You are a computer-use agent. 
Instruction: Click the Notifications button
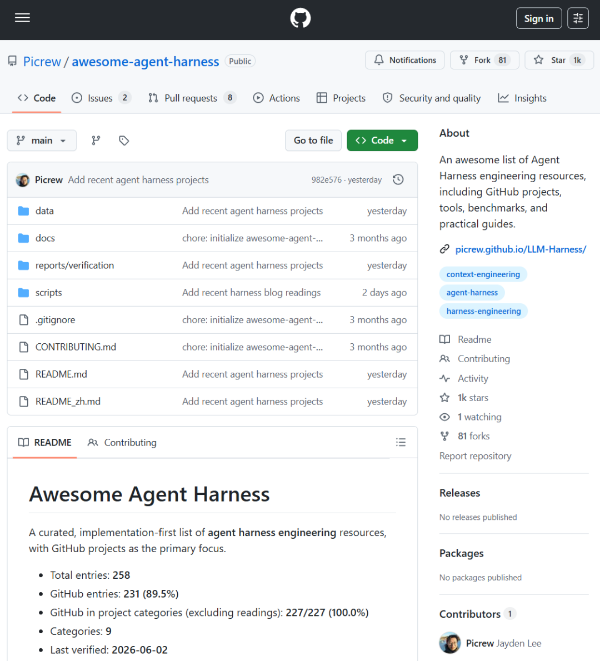coord(405,60)
